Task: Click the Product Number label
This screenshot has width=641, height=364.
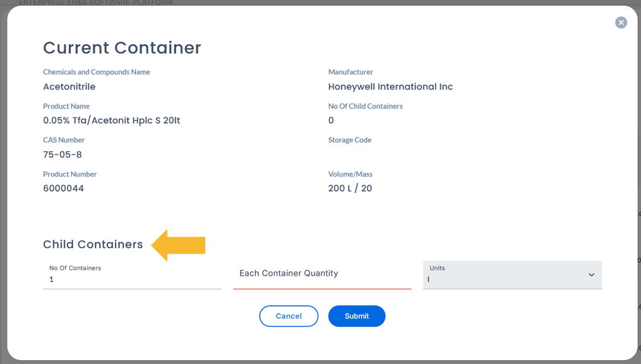Action: (x=70, y=174)
